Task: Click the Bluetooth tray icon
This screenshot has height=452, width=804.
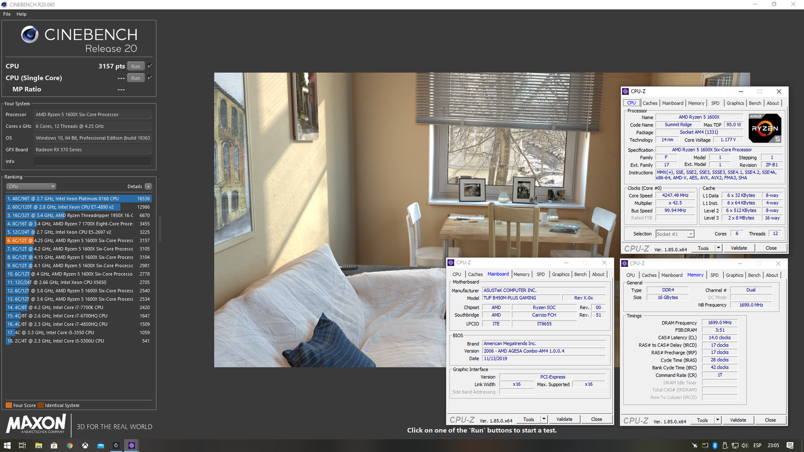Action: click(x=715, y=445)
